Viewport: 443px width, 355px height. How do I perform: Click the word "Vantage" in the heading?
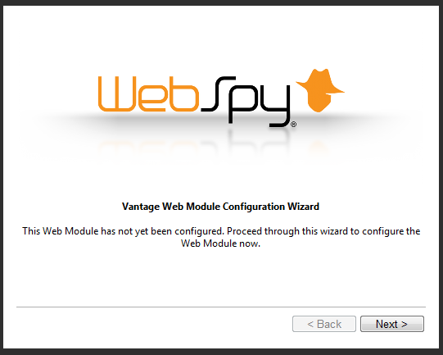pyautogui.click(x=141, y=207)
